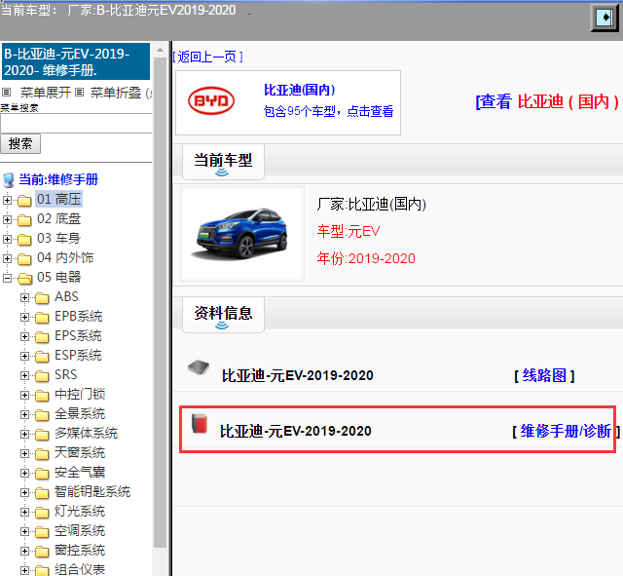The image size is (623, 576).
Task: Open the 比亚迪(国内) brand link
Action: click(300, 90)
